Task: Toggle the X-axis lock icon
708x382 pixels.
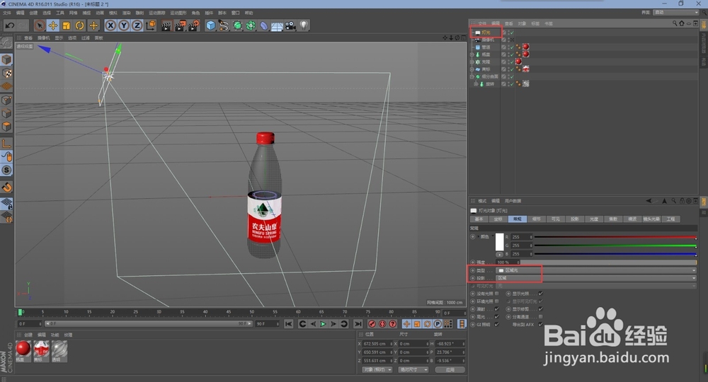Action: click(110, 25)
